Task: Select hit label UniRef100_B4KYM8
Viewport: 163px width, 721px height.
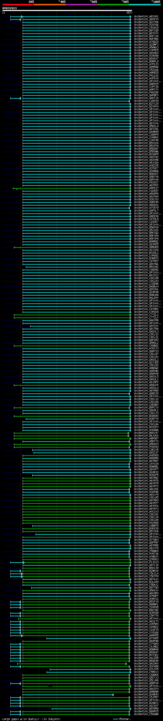Action: [x=146, y=320]
